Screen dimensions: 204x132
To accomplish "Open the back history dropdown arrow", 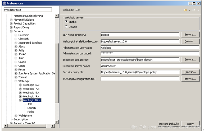I will 189,10.
